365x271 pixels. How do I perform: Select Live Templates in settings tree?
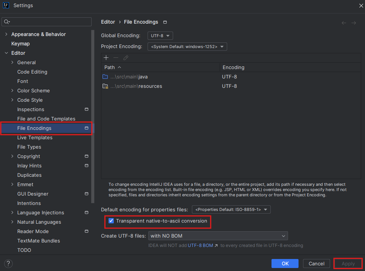click(35, 138)
